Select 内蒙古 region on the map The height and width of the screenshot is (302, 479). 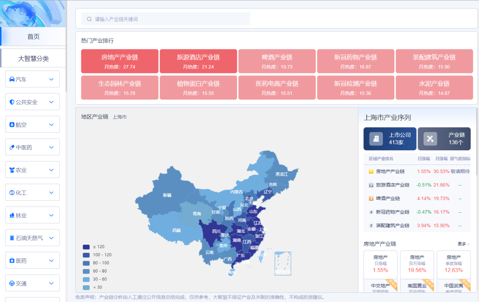click(236, 192)
